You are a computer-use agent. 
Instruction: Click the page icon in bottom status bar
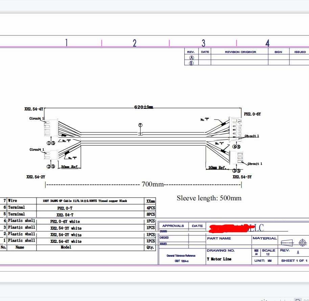click(x=298, y=299)
